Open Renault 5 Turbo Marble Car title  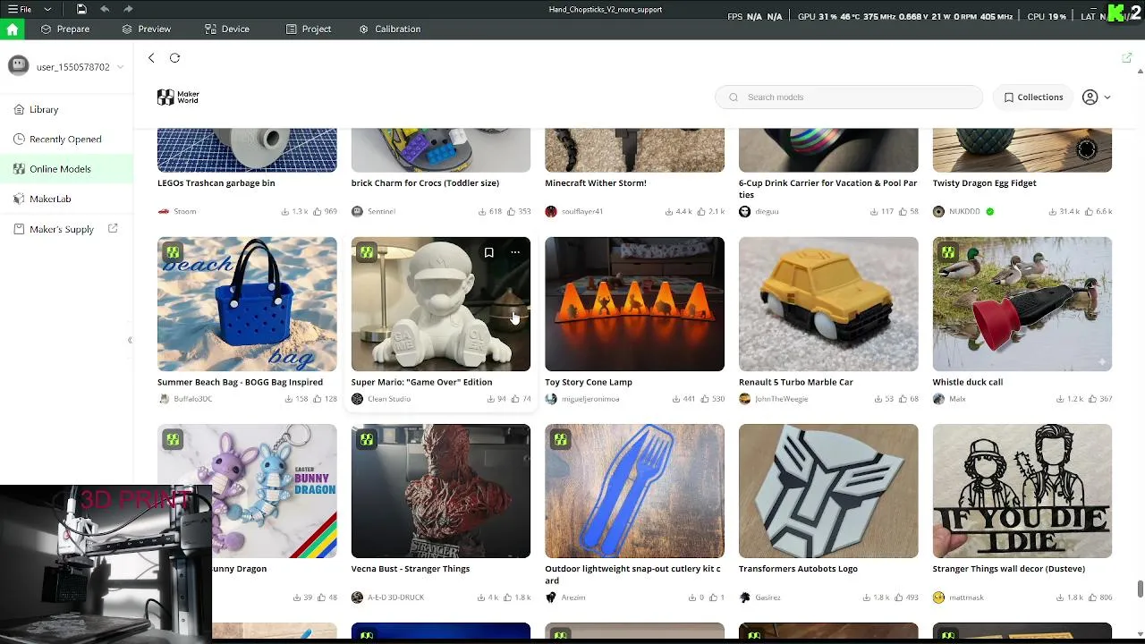click(796, 382)
